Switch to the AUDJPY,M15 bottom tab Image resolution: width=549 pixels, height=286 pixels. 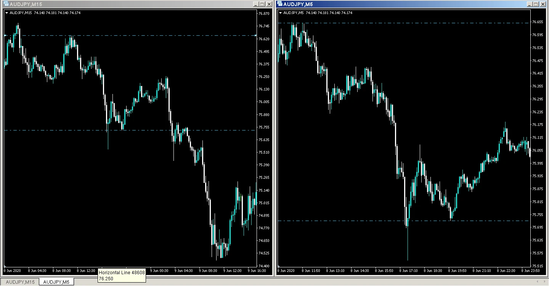20,282
